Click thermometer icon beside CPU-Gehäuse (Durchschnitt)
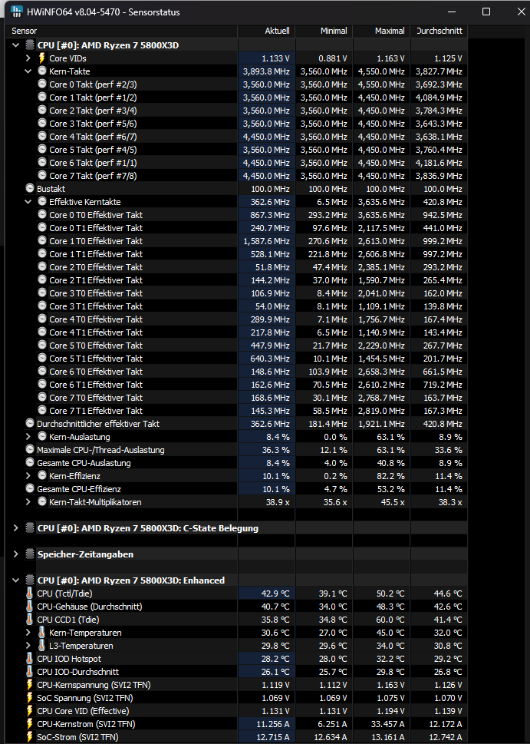Image resolution: width=530 pixels, height=744 pixels. (x=29, y=606)
